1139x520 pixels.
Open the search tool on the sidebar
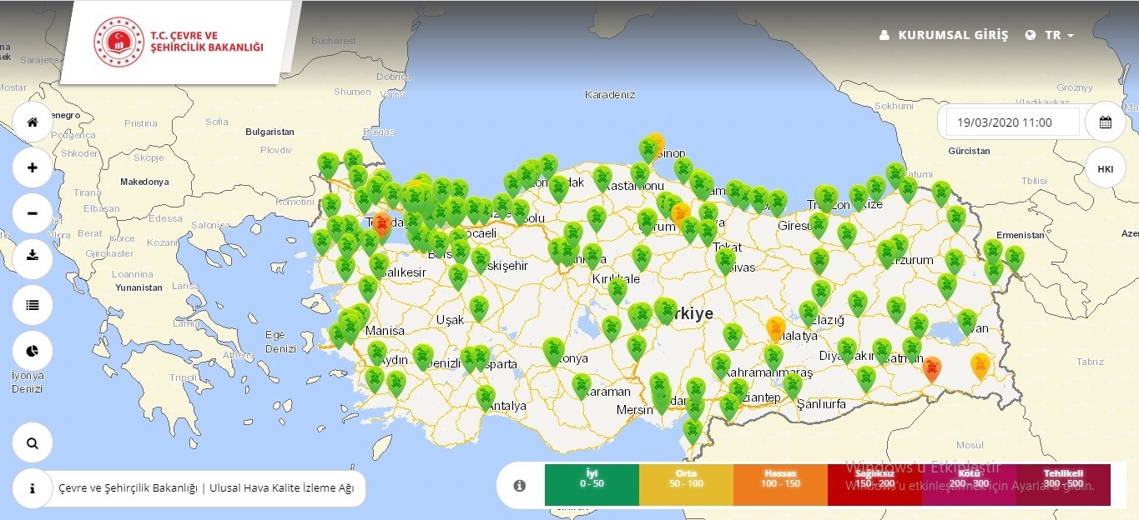(32, 442)
